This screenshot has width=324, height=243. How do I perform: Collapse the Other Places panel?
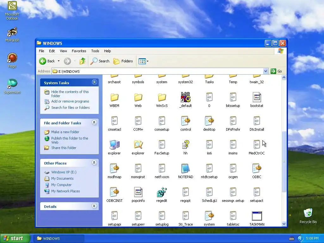coord(94,162)
